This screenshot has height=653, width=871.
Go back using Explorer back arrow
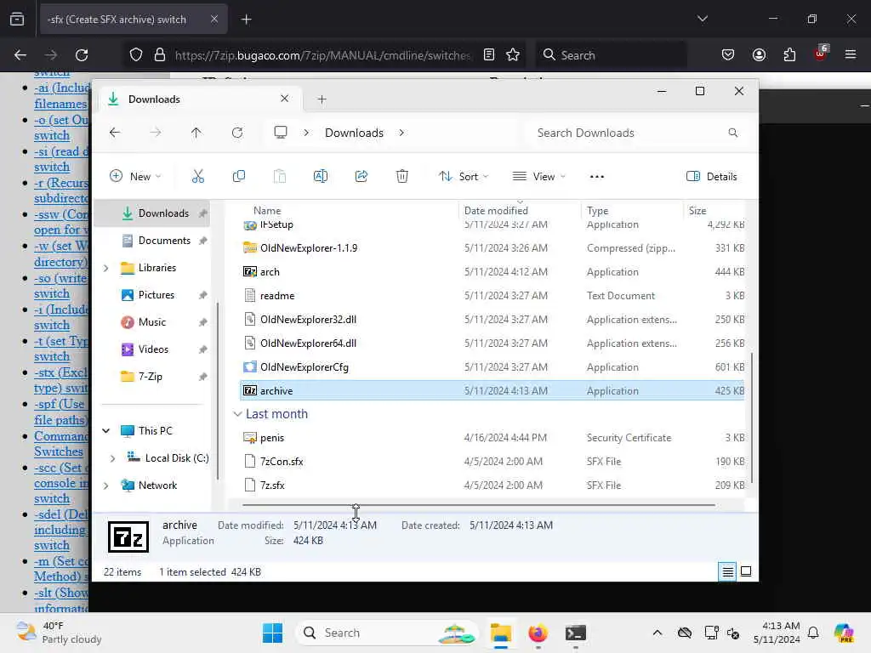pyautogui.click(x=115, y=133)
